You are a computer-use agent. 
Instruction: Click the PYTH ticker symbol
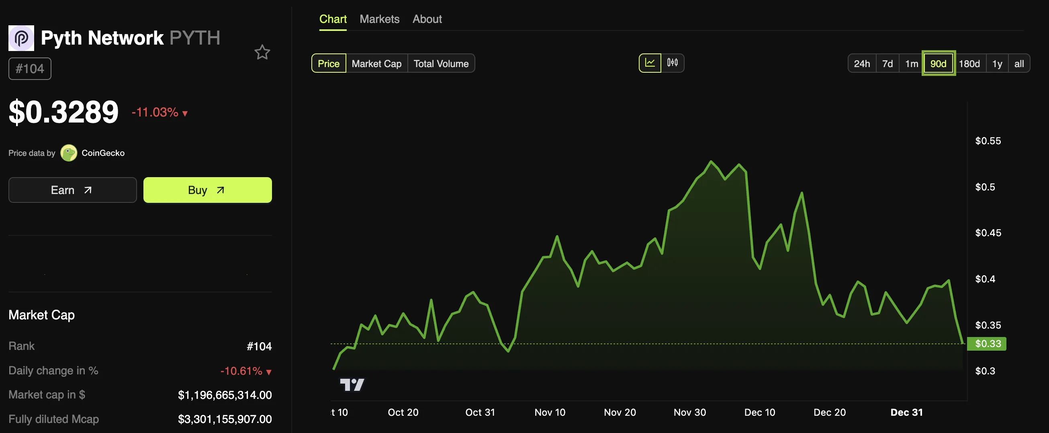click(194, 38)
